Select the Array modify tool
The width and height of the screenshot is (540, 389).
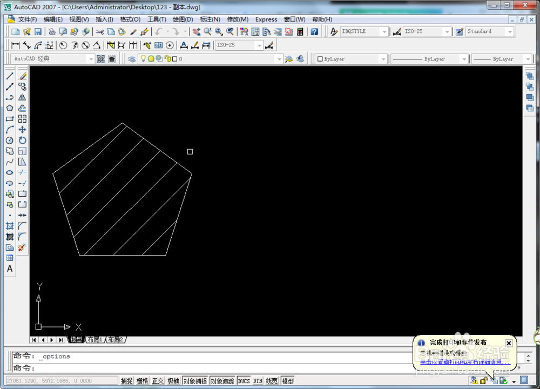click(22, 119)
